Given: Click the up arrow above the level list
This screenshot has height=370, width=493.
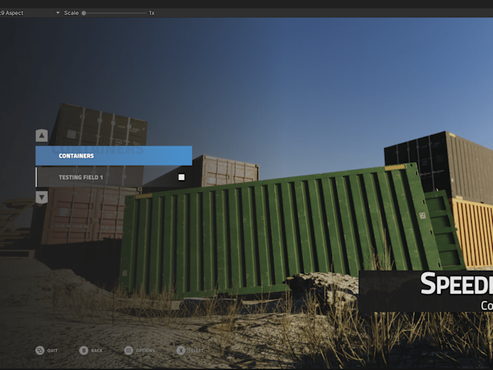Looking at the screenshot, I should tap(42, 136).
